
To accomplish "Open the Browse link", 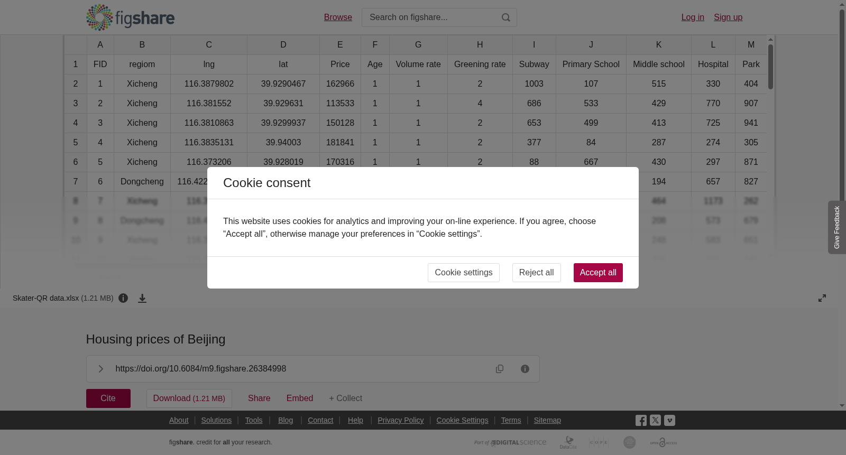I will point(338,17).
